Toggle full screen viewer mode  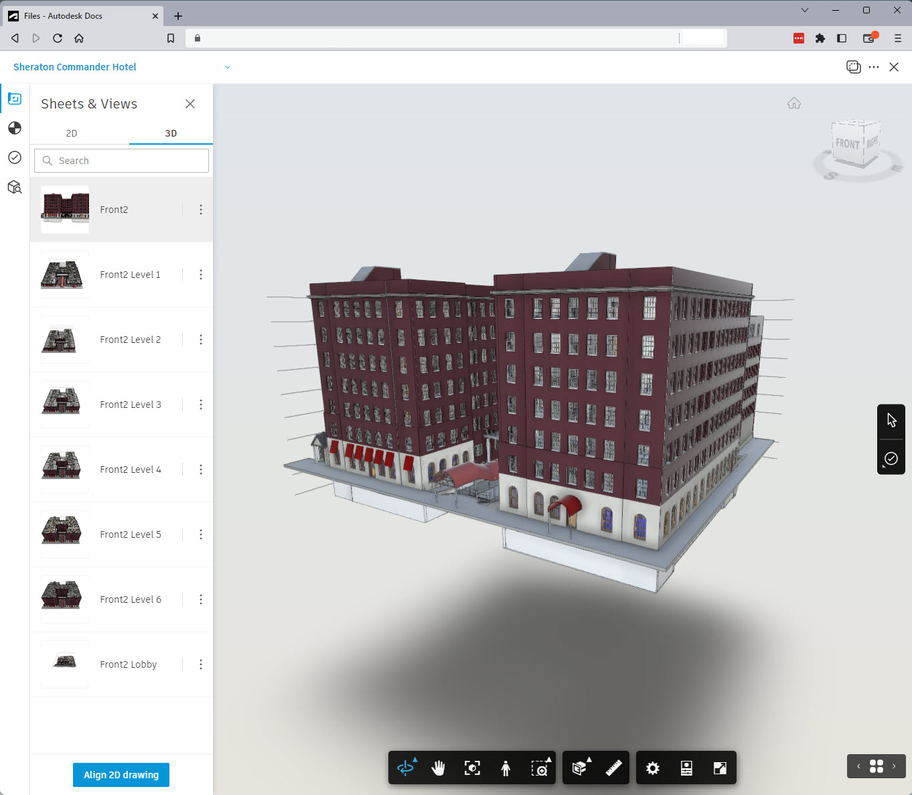(720, 768)
